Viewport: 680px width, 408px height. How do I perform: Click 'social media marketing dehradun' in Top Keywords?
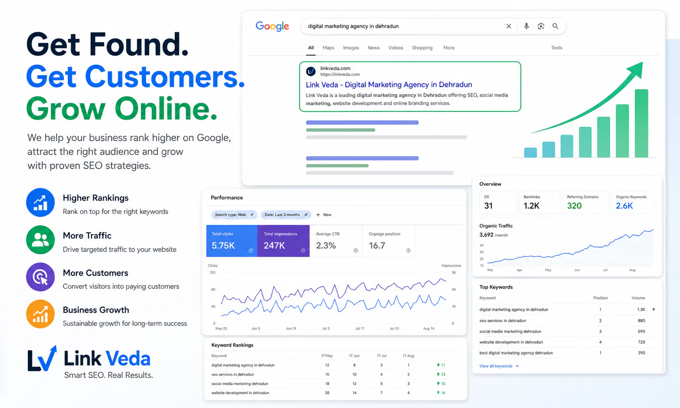coord(510,332)
